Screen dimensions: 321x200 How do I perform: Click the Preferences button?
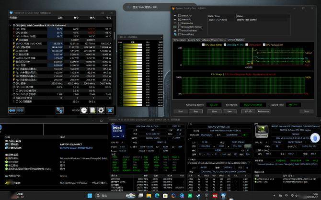(x=263, y=111)
